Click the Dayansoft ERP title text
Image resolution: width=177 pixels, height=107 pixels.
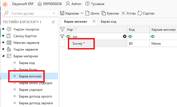point(23,4)
